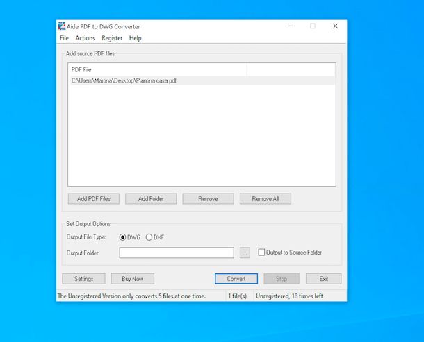Select the Piantina casa.pdf file row
The width and height of the screenshot is (424, 342).
pos(202,80)
